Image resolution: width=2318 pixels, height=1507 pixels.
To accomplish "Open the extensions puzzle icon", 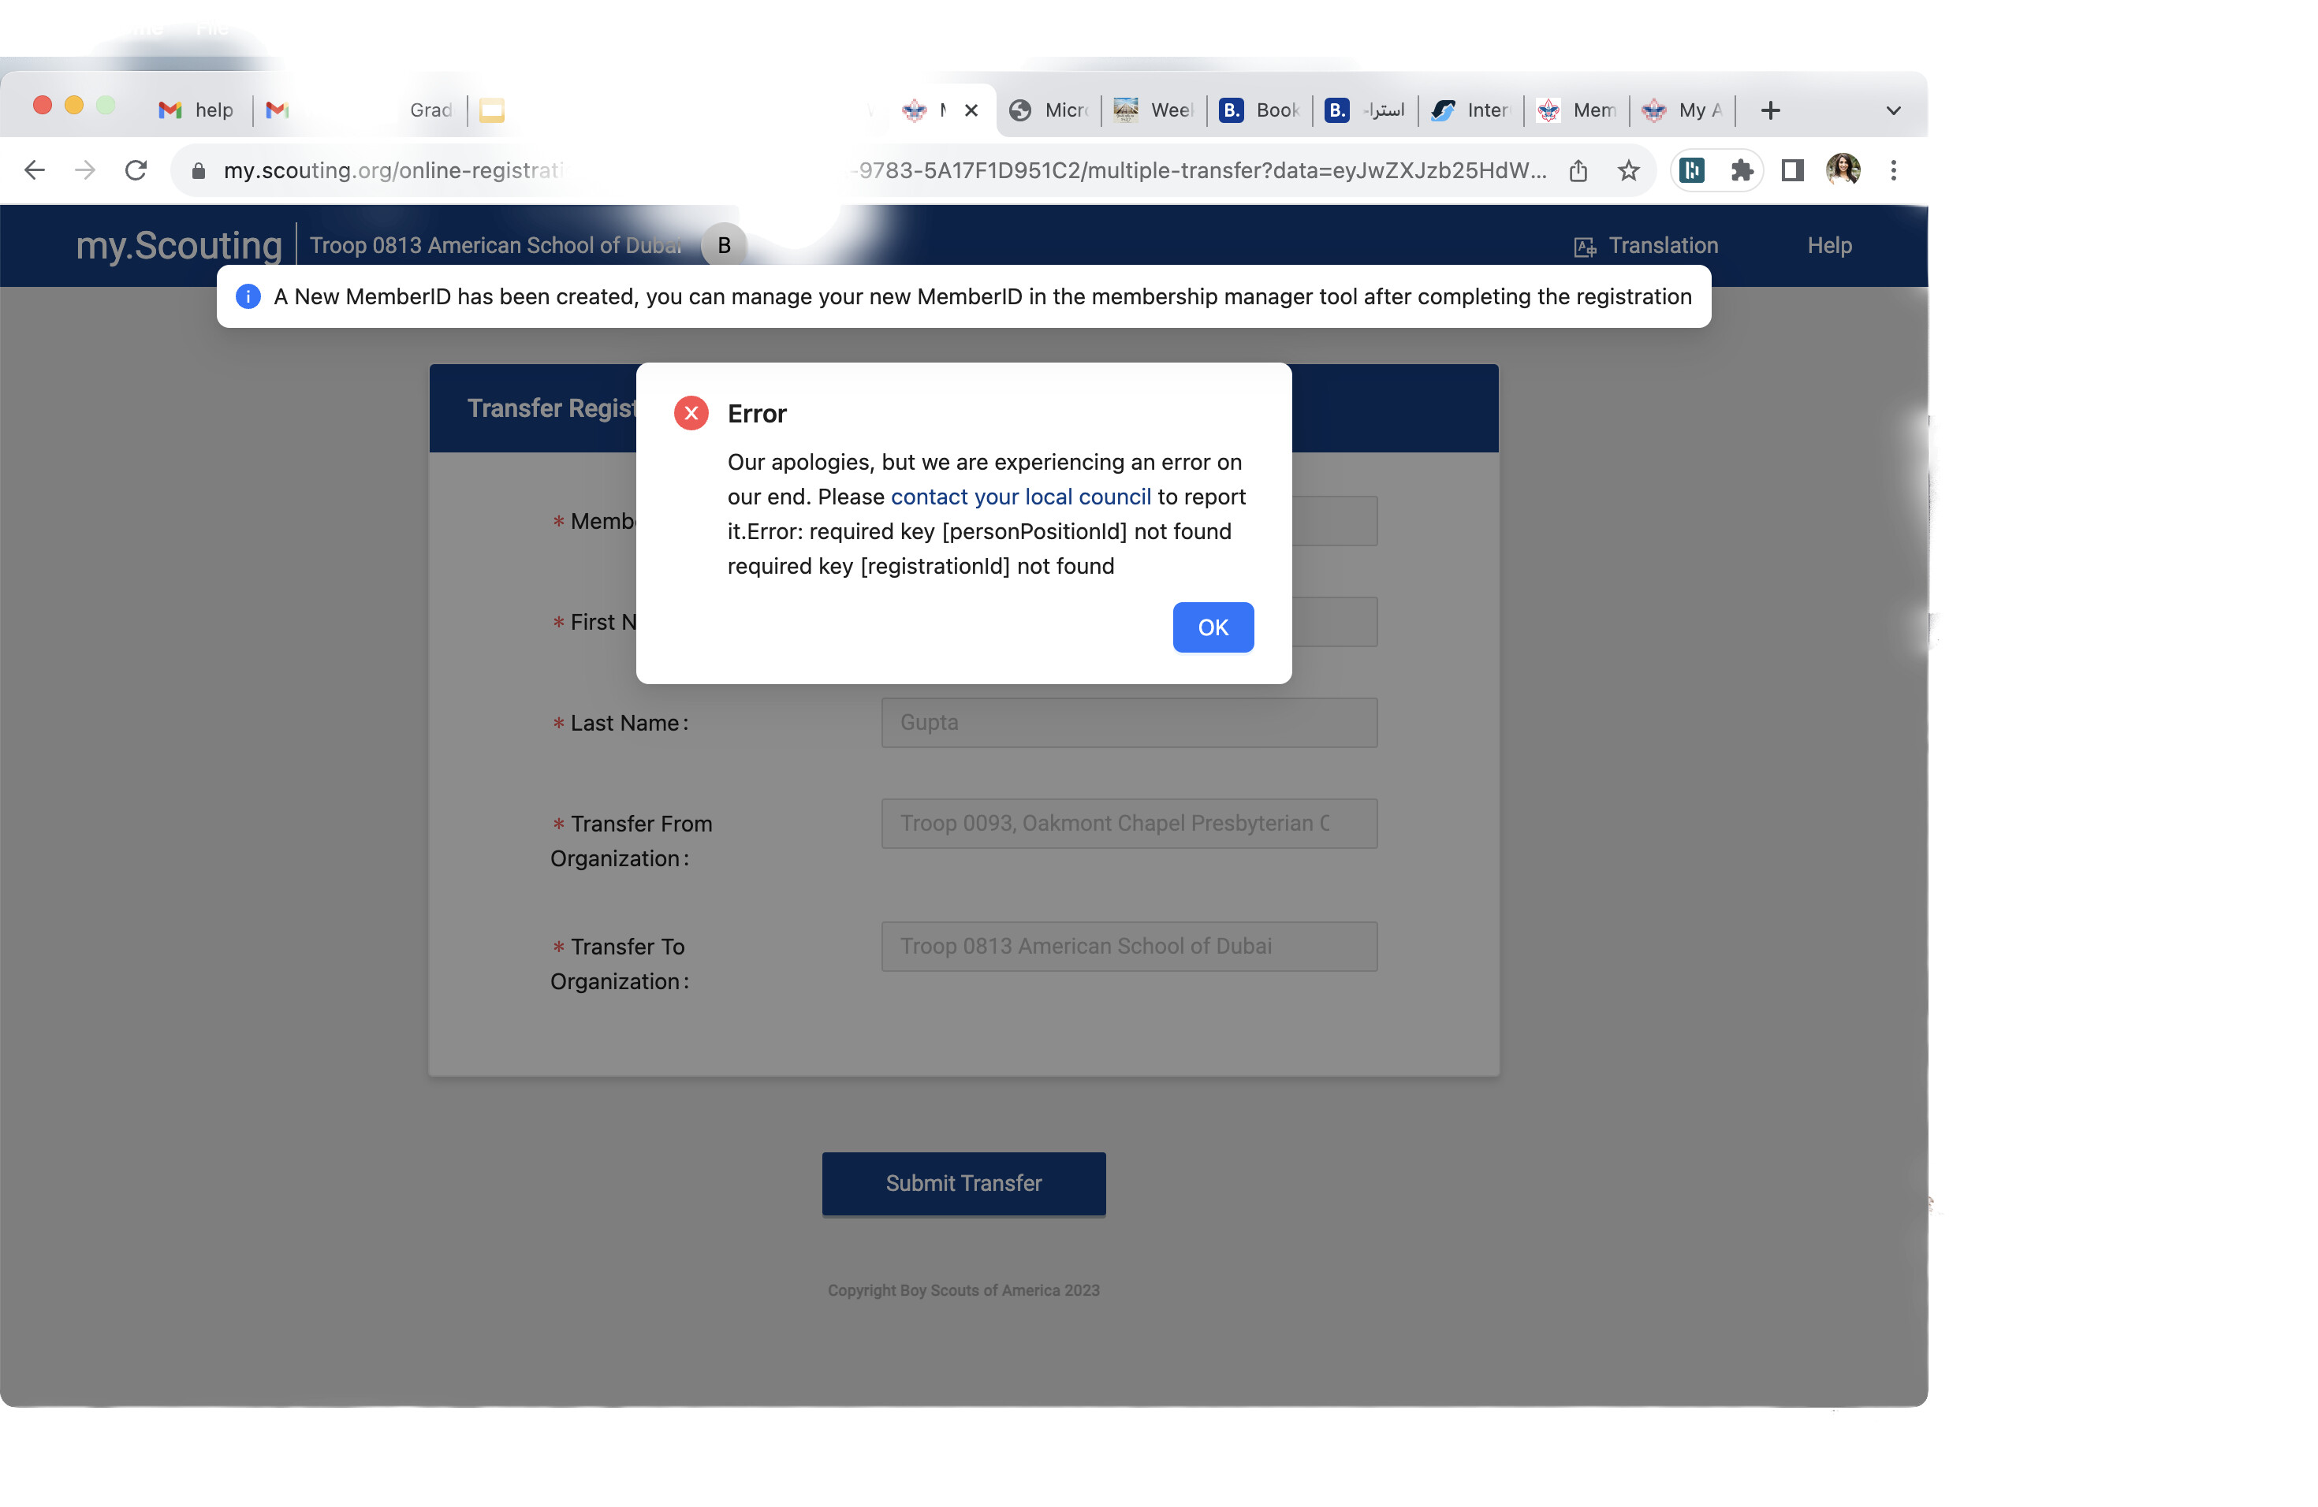I will pyautogui.click(x=1742, y=170).
